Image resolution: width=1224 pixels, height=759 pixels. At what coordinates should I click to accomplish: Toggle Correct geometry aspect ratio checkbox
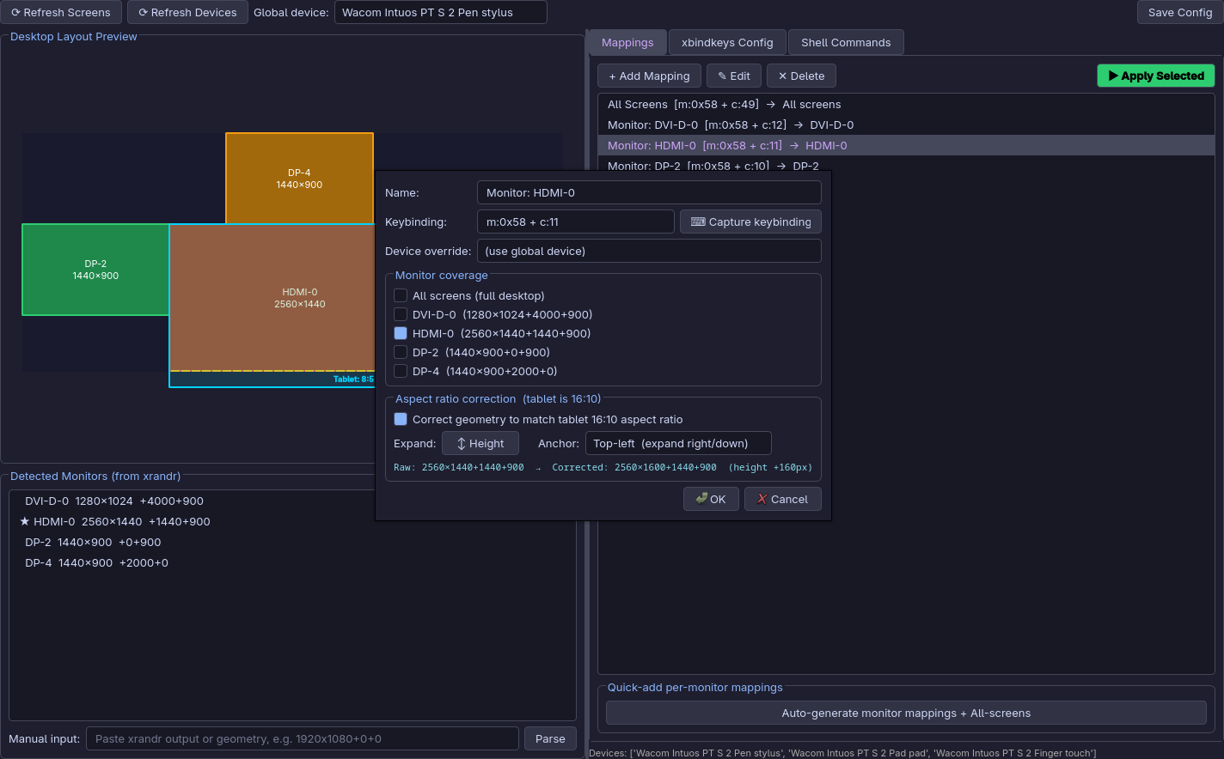coord(401,420)
